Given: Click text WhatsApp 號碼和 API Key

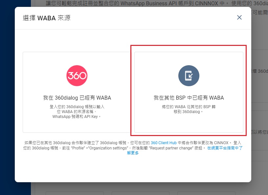Looking at the screenshot, I should pyautogui.click(x=77, y=117).
